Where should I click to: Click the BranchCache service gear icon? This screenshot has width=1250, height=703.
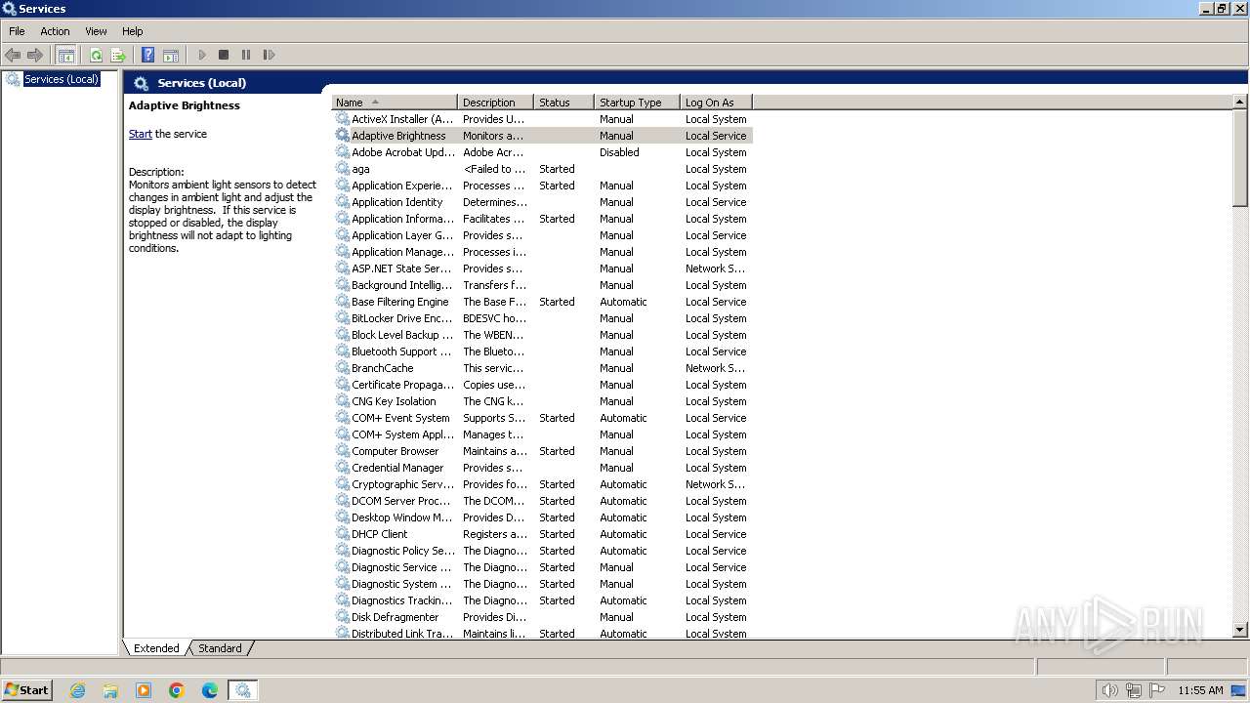tap(343, 368)
